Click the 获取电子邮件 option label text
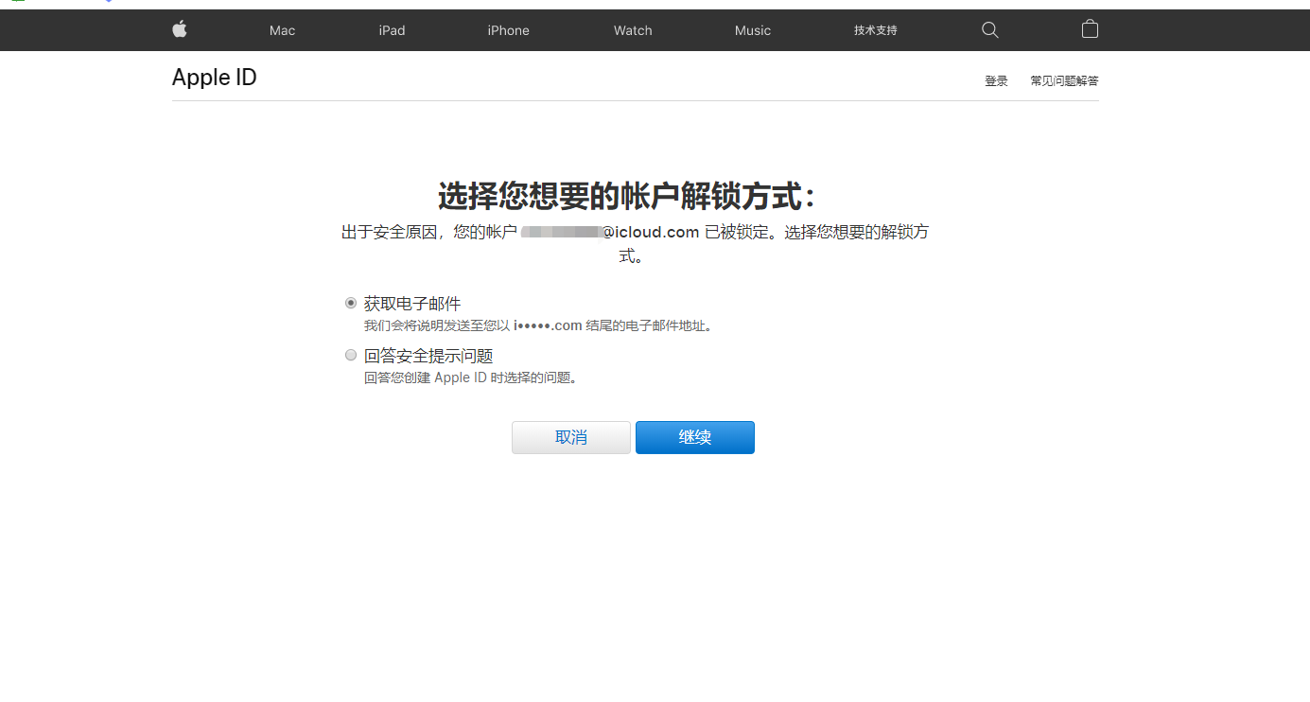Viewport: 1310px width, 702px height. (x=412, y=304)
